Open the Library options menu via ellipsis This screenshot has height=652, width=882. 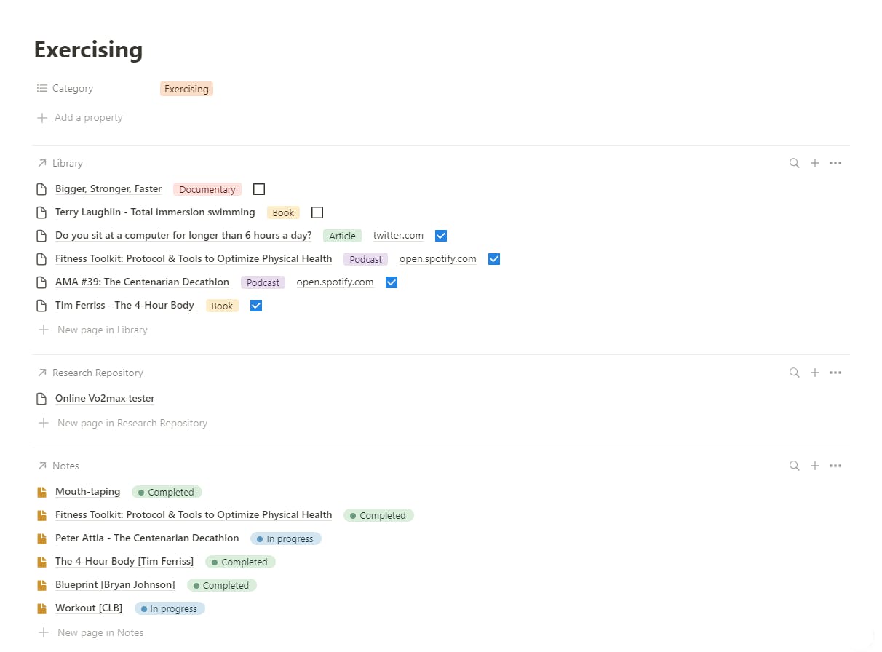835,163
